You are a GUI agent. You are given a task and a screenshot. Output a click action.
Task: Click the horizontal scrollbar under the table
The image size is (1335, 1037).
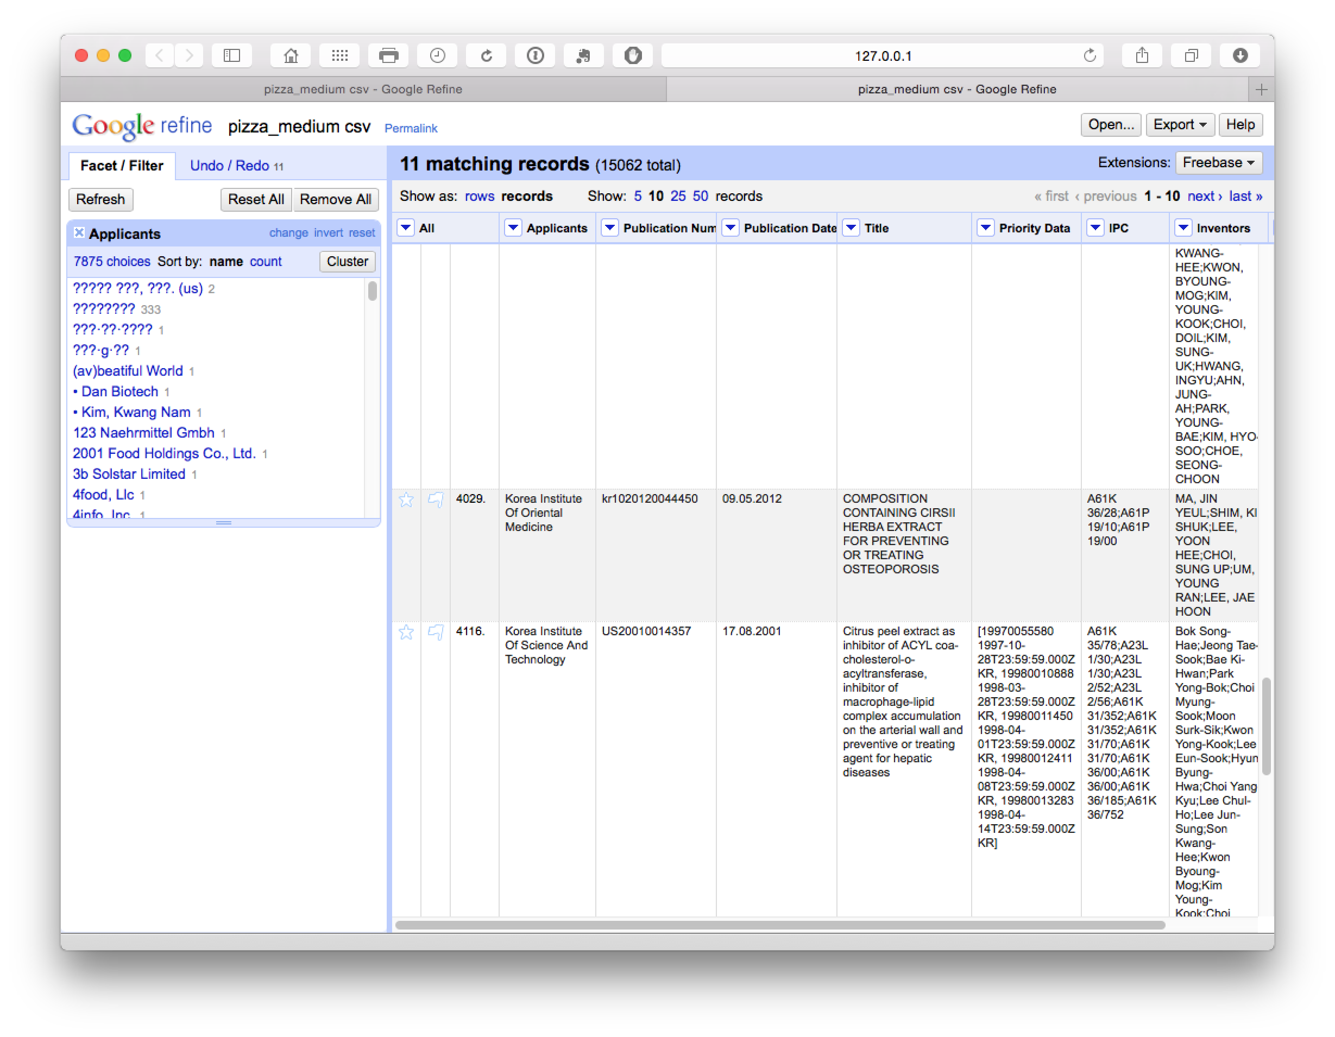pyautogui.click(x=779, y=925)
